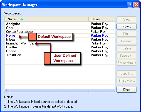141x112 pixels.
Task: Select the Phone workspace
Action: 11,51
